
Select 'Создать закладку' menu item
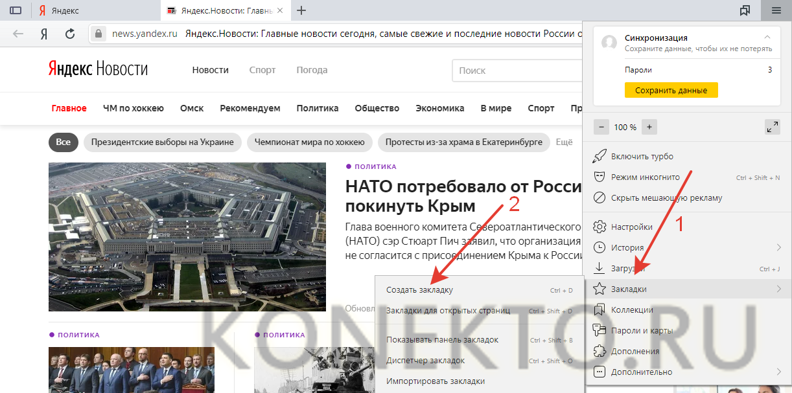[x=419, y=290]
